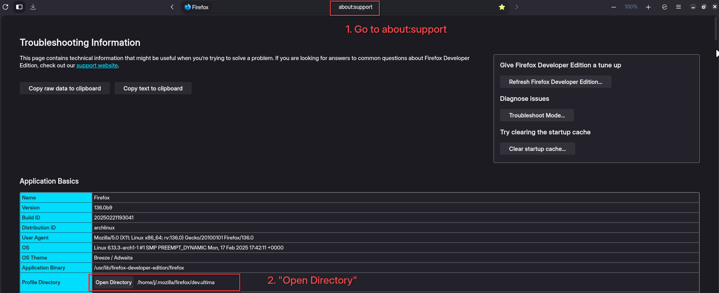
Task: Click Open Directory for the profile
Action: click(114, 282)
